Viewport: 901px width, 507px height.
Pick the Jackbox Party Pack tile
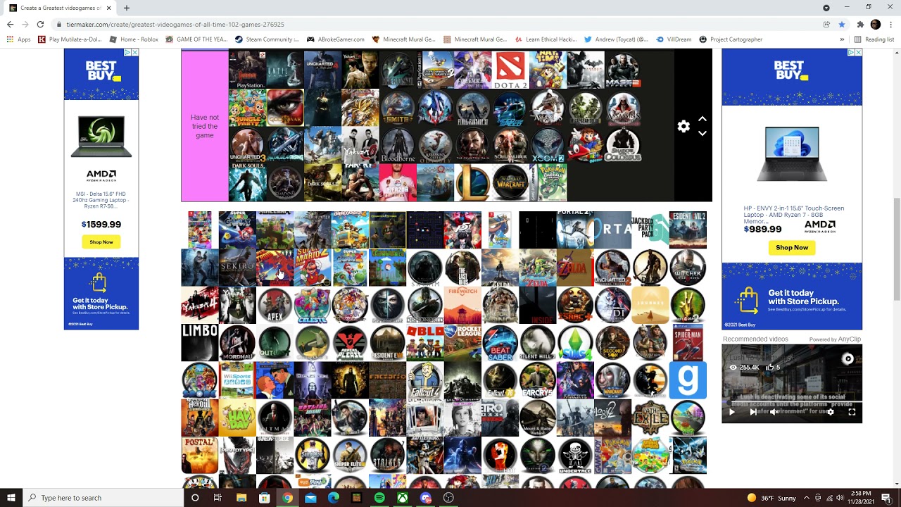[650, 230]
